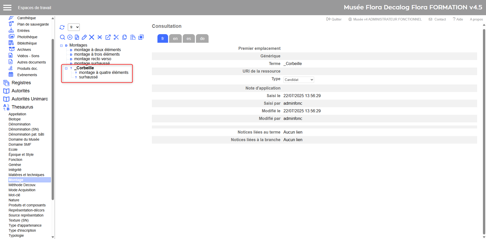Click the magnifier search icon in thesaurus toolbar
The height and width of the screenshot is (239, 486).
click(x=63, y=37)
